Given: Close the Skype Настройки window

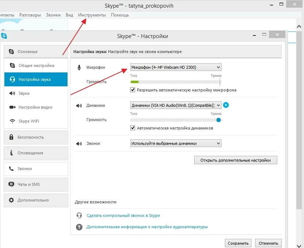Looking at the screenshot, I should pos(277,35).
